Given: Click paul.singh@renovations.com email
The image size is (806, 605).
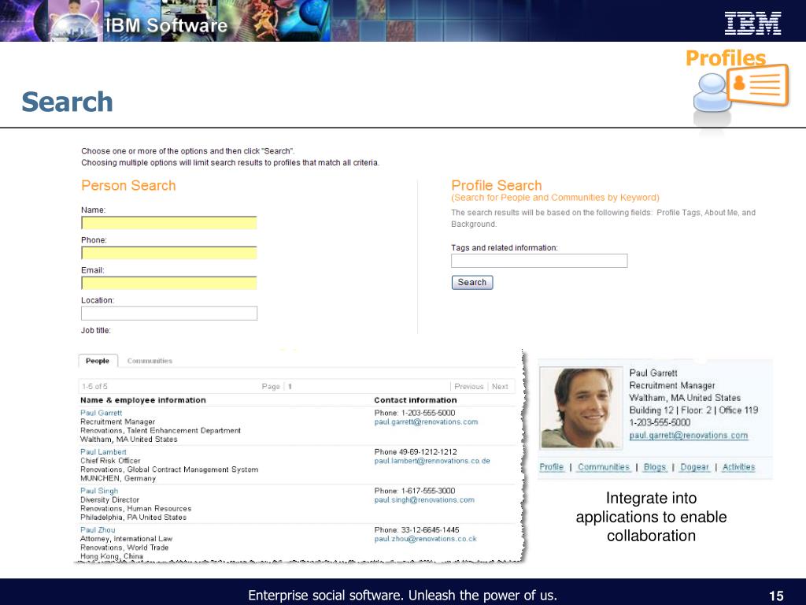Looking at the screenshot, I should click(x=424, y=500).
